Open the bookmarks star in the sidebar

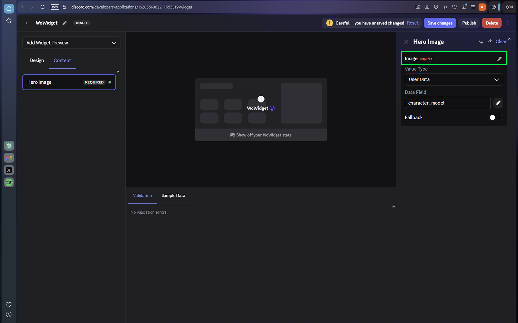[x=9, y=21]
